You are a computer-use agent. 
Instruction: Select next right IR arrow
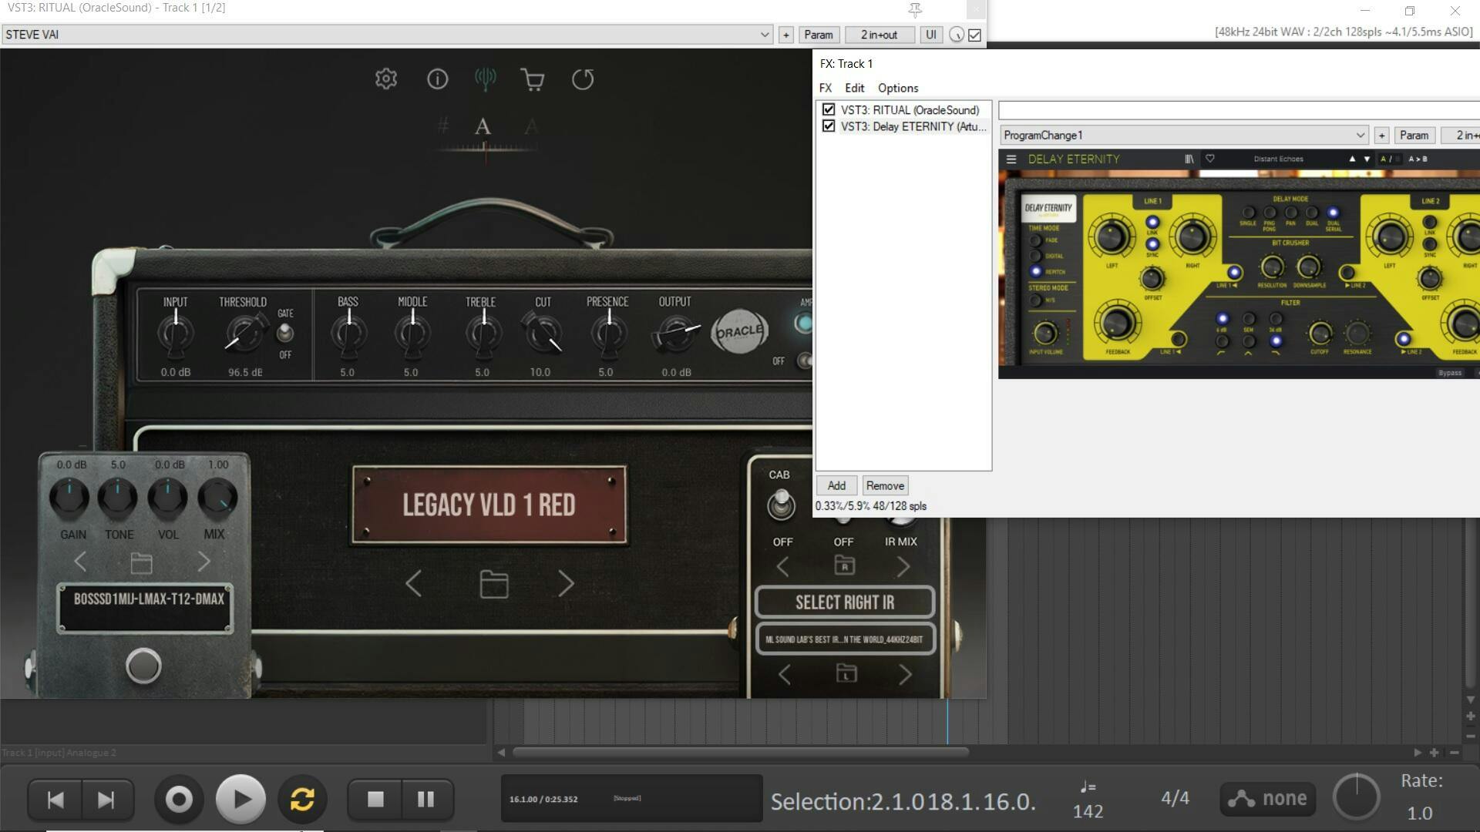pyautogui.click(x=903, y=567)
